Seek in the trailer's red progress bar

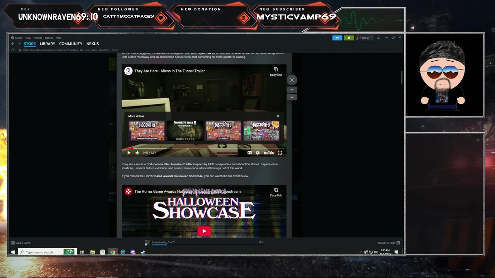(x=204, y=148)
